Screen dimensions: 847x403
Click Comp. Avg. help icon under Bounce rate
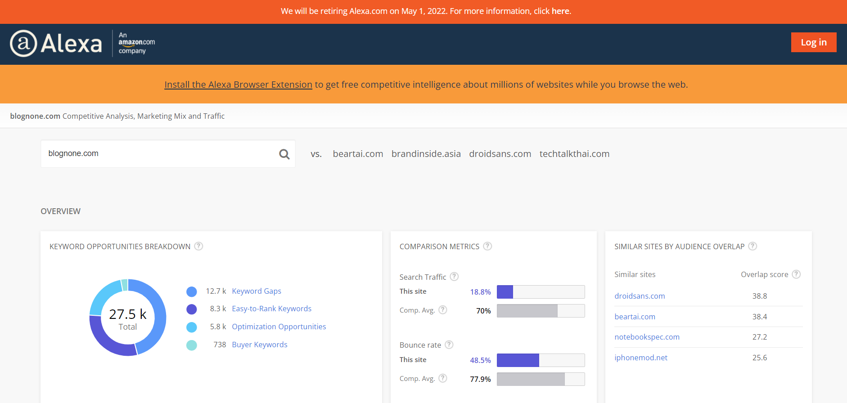pos(443,378)
